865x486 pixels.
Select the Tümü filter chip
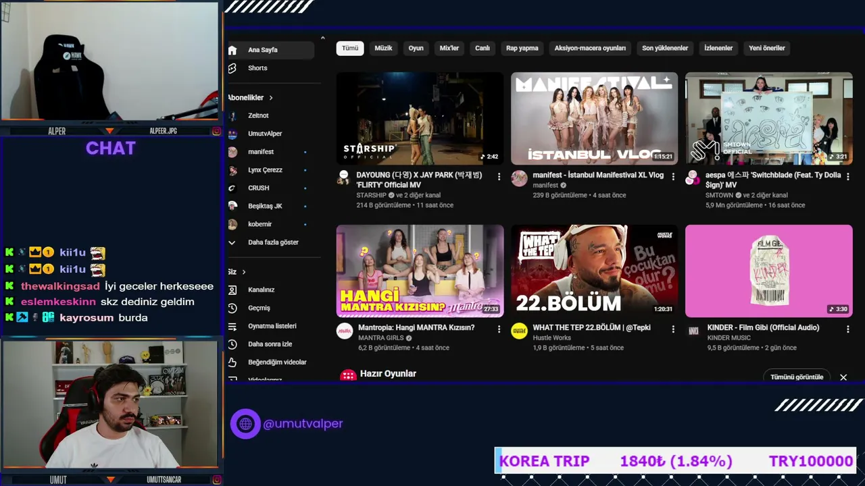(350, 48)
